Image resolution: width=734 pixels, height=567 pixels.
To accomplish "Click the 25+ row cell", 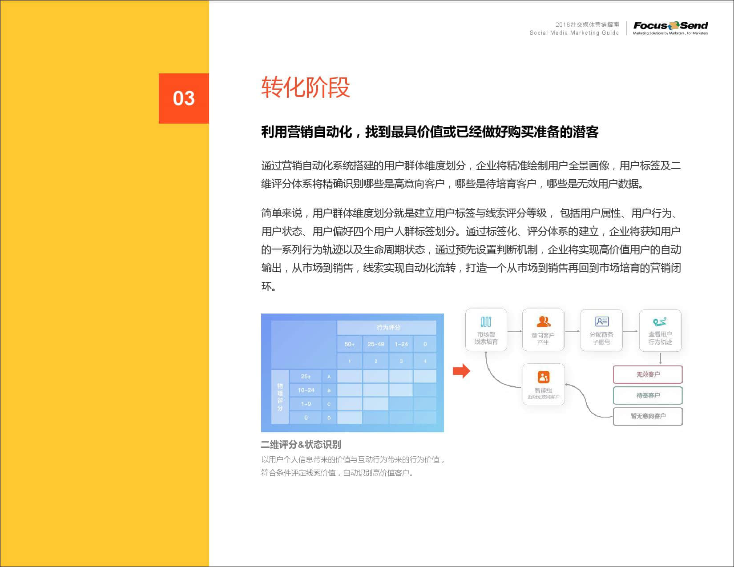I will pos(306,376).
